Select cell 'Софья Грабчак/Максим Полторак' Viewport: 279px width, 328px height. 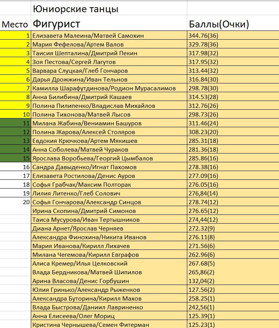[x=109, y=184]
